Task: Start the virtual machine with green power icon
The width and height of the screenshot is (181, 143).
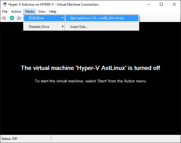Action: point(12,18)
